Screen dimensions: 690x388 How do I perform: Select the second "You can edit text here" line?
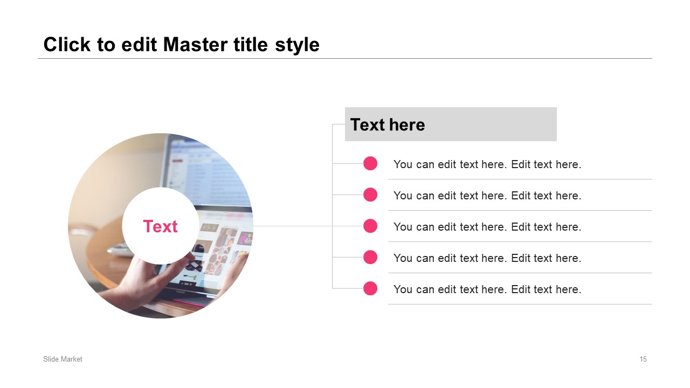coord(487,196)
